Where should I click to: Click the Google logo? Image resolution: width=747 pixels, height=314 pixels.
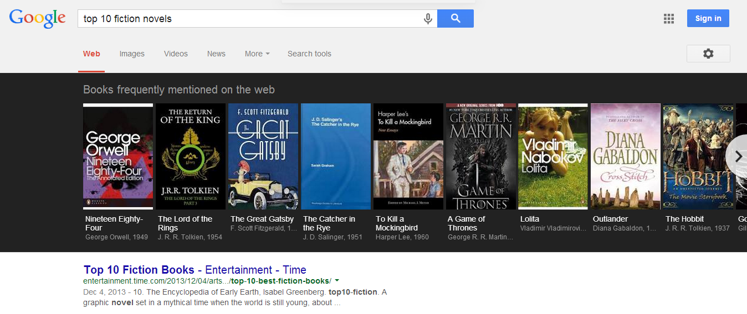(37, 18)
